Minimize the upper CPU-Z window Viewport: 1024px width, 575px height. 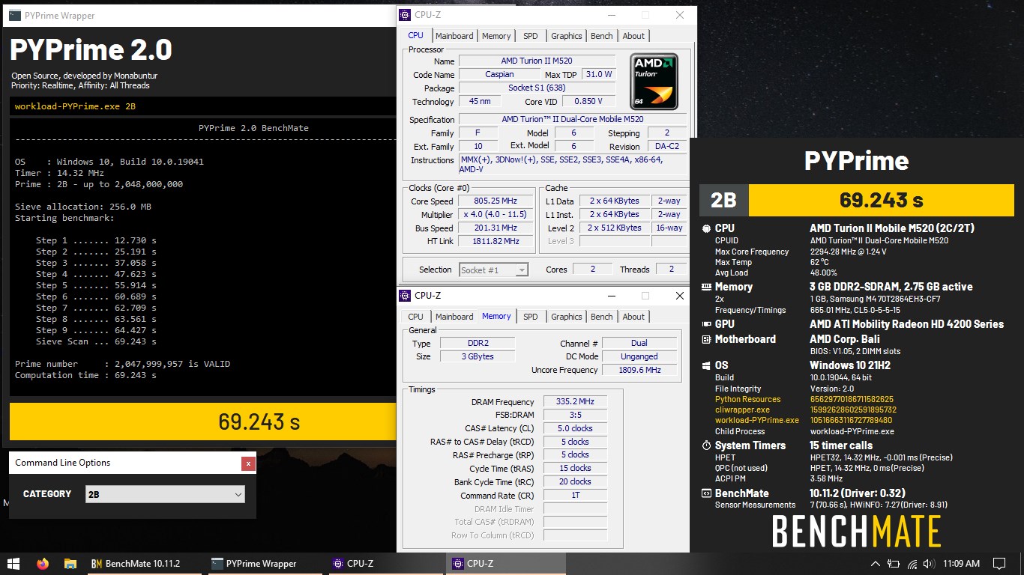611,15
